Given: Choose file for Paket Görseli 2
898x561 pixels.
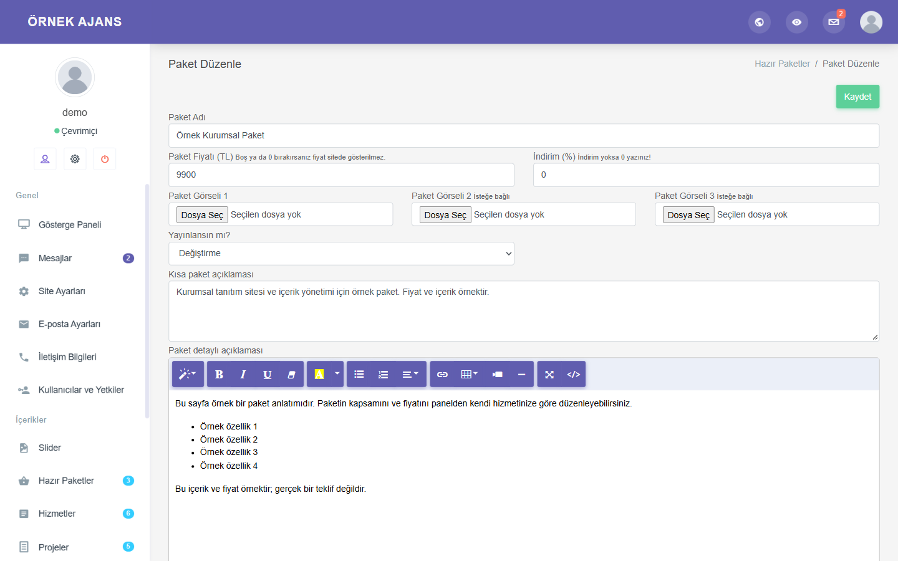Looking at the screenshot, I should point(445,215).
